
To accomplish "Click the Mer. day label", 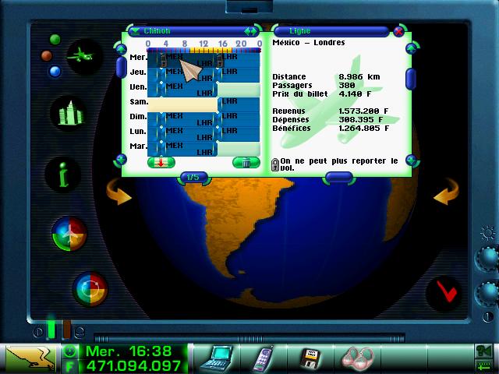I will (138, 57).
